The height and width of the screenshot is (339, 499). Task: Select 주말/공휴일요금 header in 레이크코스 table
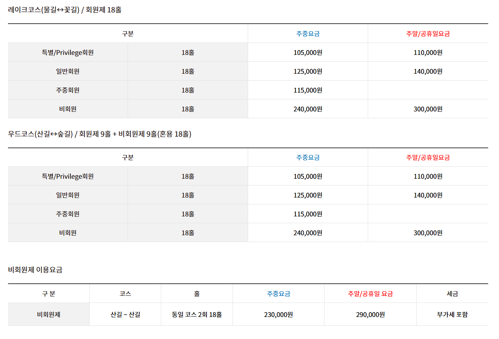tap(428, 34)
